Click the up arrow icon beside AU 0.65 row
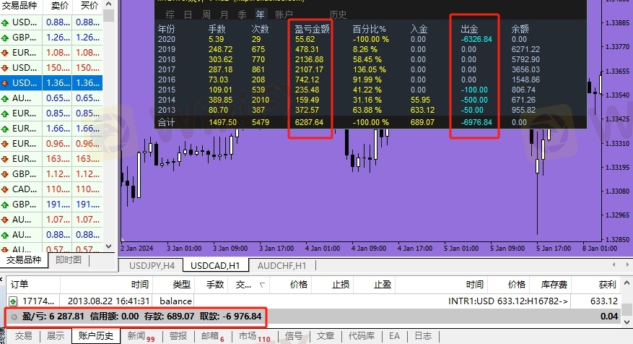This screenshot has width=633, height=344. tap(5, 98)
